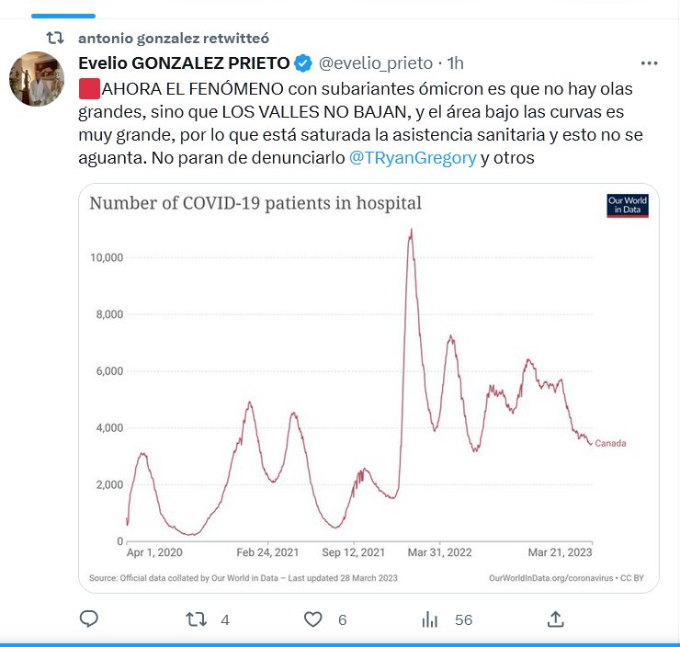680x647 pixels.
Task: Click the Our World in Data logo
Action: pyautogui.click(x=628, y=205)
